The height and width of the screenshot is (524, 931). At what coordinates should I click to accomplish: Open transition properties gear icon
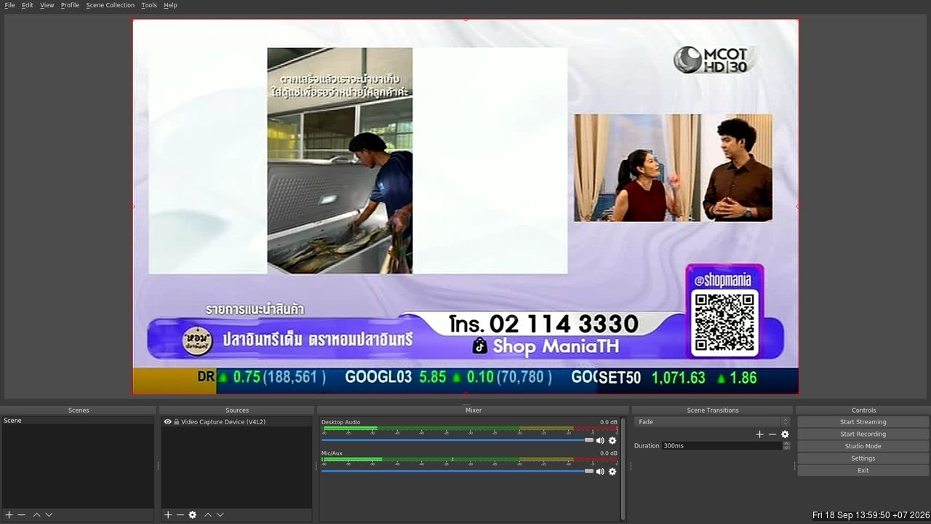785,434
